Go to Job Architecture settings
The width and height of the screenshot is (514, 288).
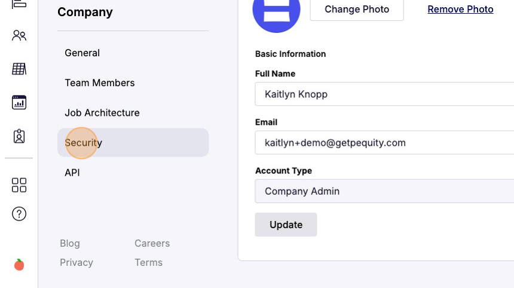[102, 113]
